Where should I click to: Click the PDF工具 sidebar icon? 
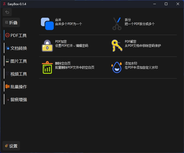(7, 35)
